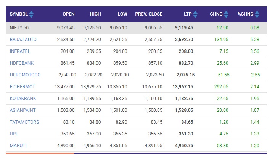Open INFRATEL stock link
Image resolution: width=275 pixels, height=164 pixels.
click(x=20, y=51)
